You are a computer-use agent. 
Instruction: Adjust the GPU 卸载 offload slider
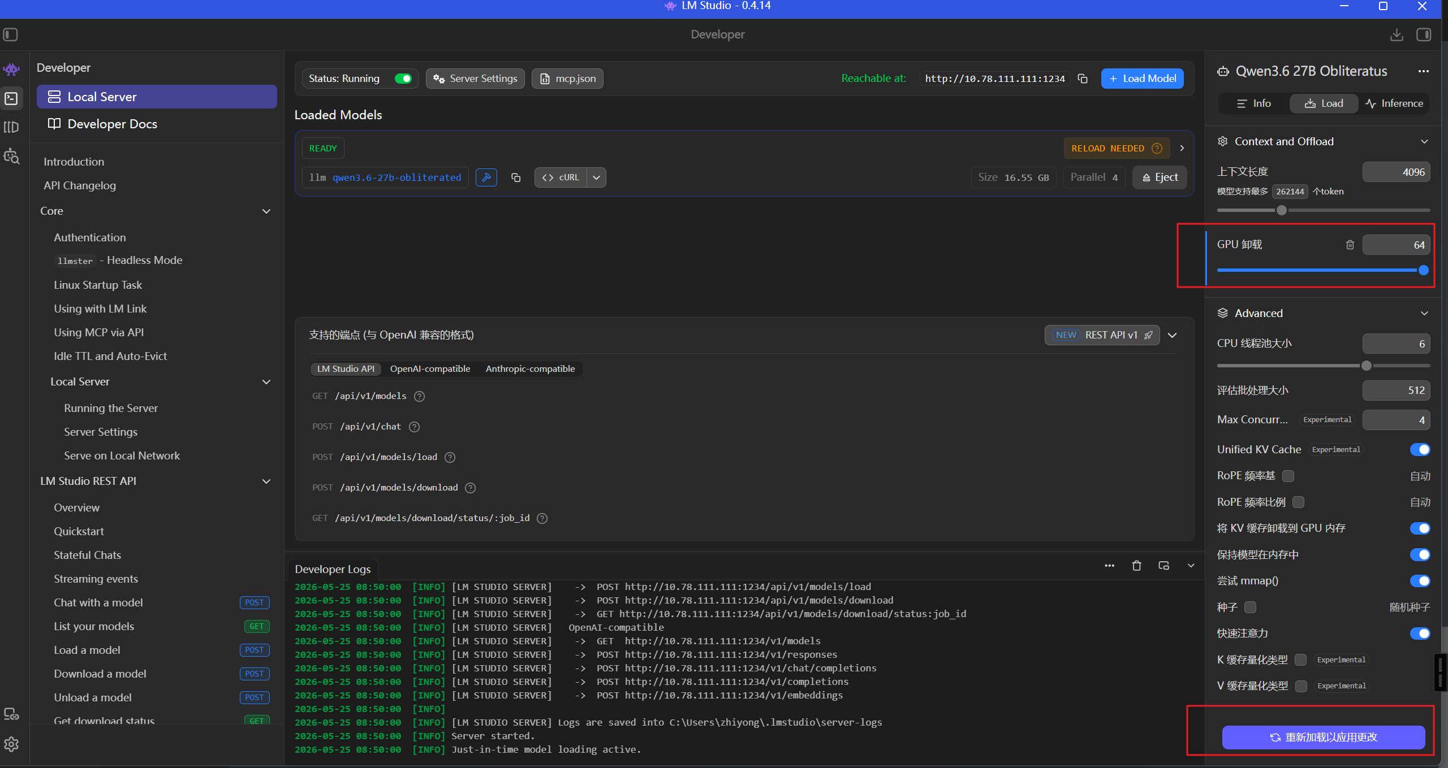tap(1423, 270)
